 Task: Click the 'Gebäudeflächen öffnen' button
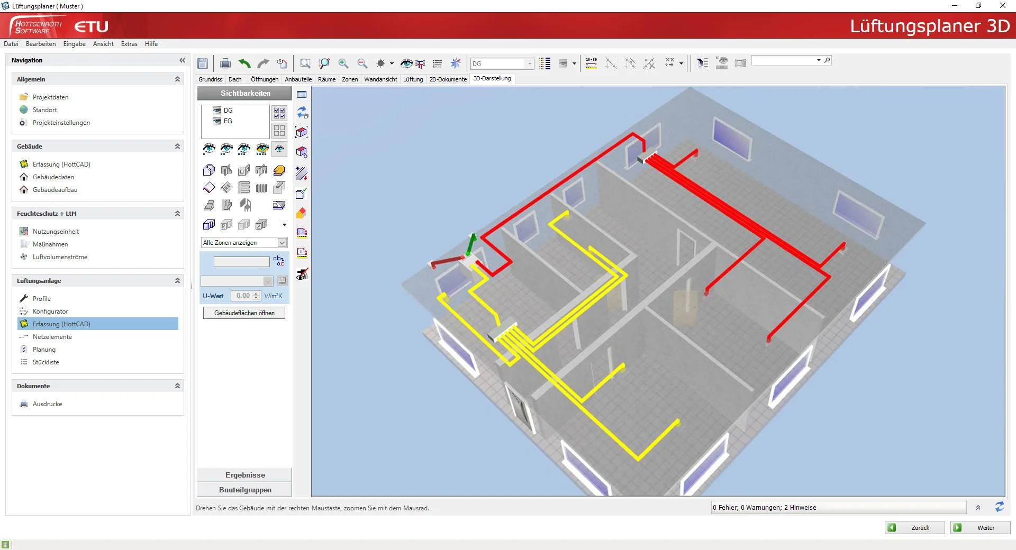pyautogui.click(x=244, y=313)
